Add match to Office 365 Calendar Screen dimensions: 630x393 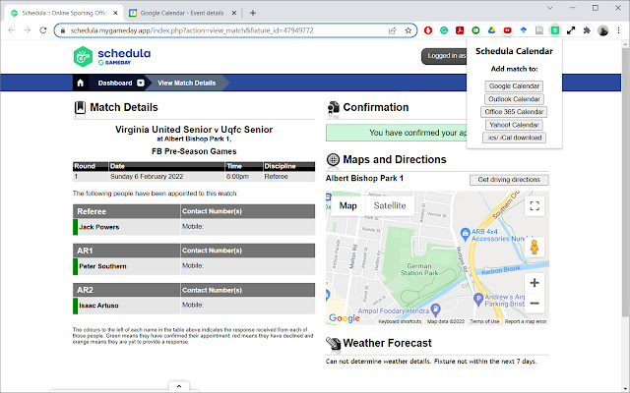pyautogui.click(x=514, y=112)
